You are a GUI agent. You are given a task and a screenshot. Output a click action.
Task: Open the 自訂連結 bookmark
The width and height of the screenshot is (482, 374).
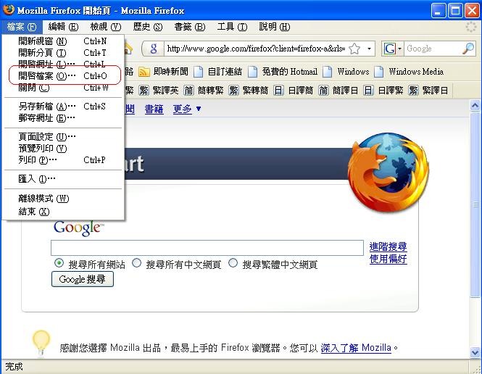pyautogui.click(x=217, y=72)
